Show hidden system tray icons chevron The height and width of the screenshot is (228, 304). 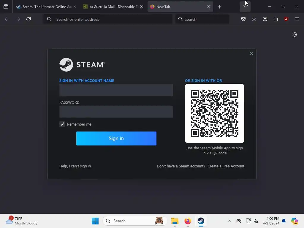point(229,221)
